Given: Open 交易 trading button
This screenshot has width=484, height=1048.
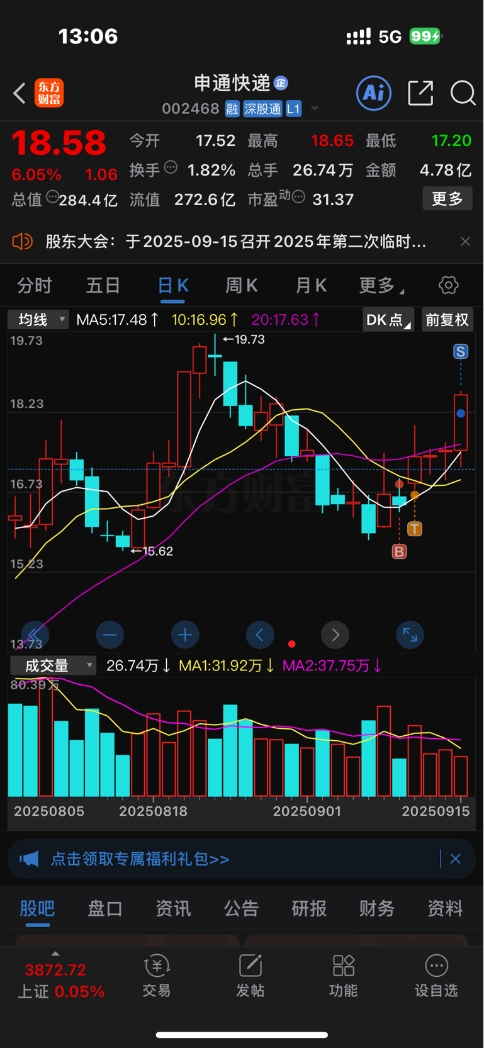Looking at the screenshot, I should click(x=157, y=976).
